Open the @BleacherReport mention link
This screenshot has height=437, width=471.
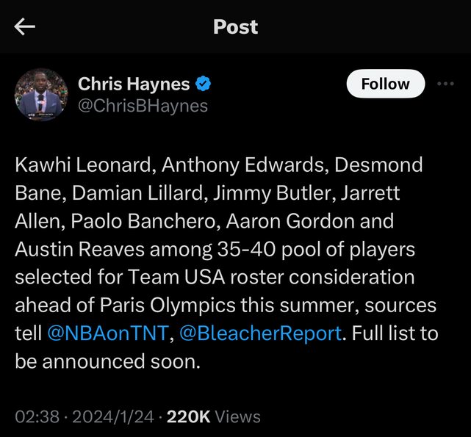click(x=260, y=333)
